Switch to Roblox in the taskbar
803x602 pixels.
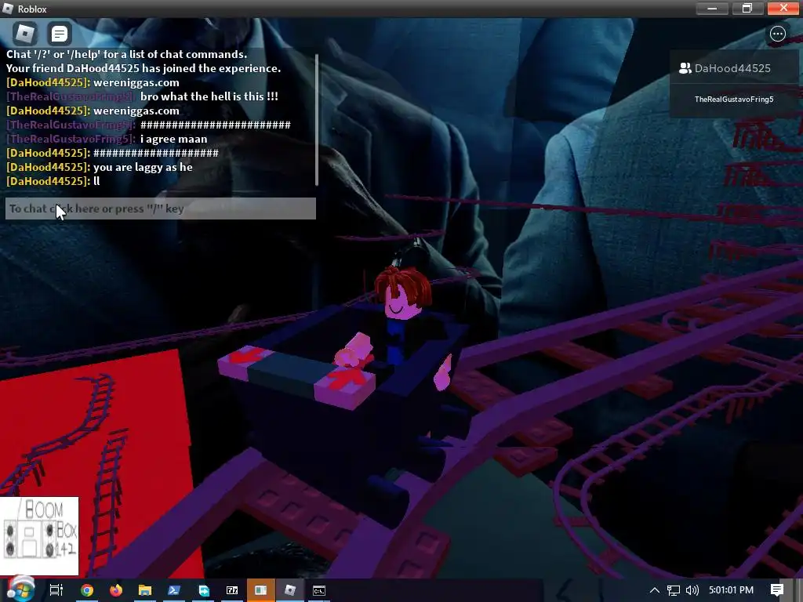tap(290, 590)
